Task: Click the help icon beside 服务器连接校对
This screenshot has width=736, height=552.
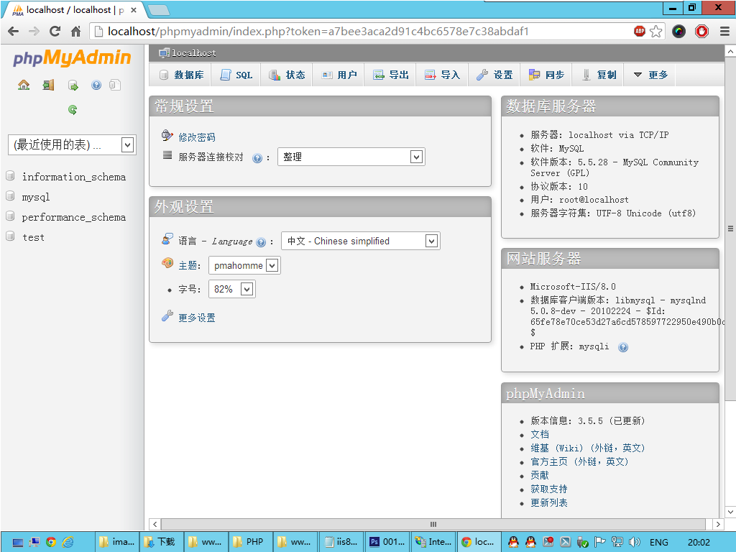Action: point(257,158)
